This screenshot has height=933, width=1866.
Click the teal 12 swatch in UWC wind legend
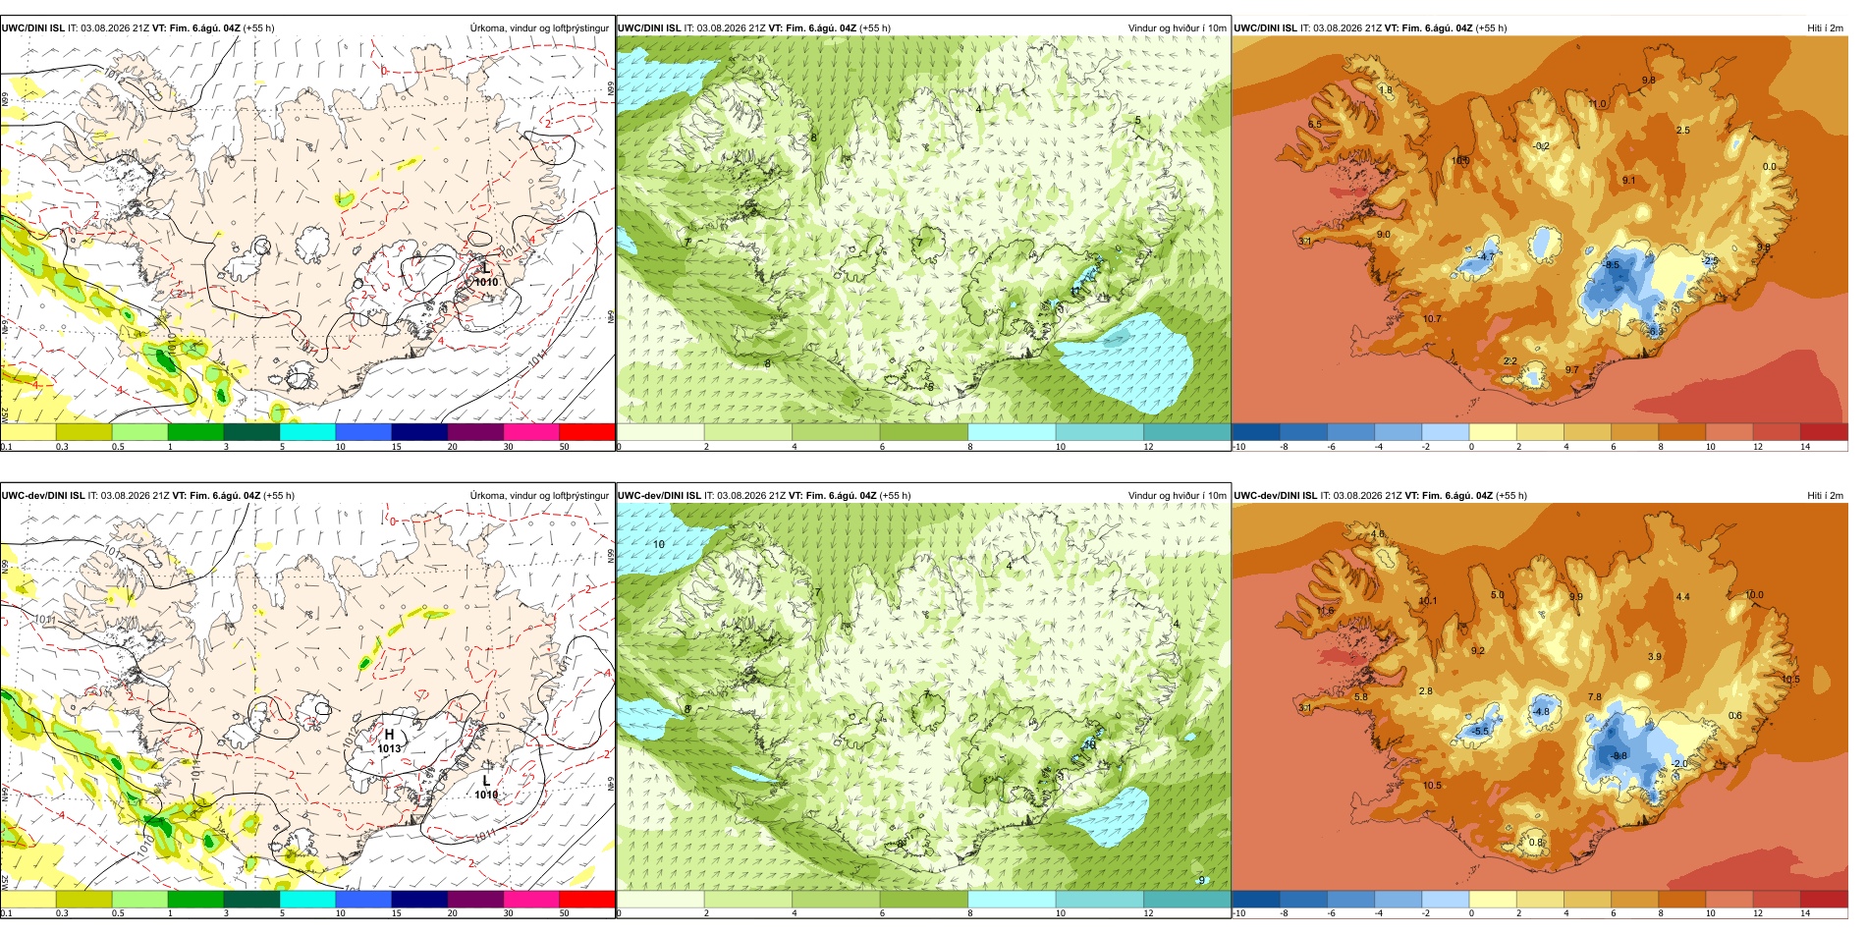tap(1186, 431)
